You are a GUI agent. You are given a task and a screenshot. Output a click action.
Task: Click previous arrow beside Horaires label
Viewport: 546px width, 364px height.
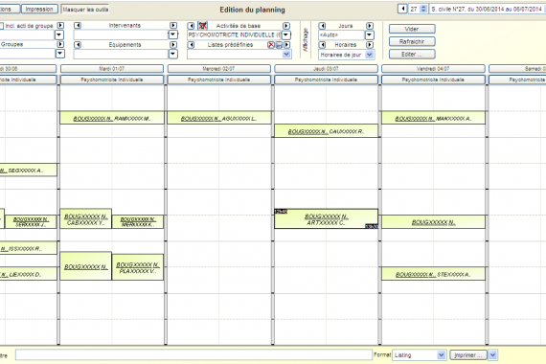(322, 45)
